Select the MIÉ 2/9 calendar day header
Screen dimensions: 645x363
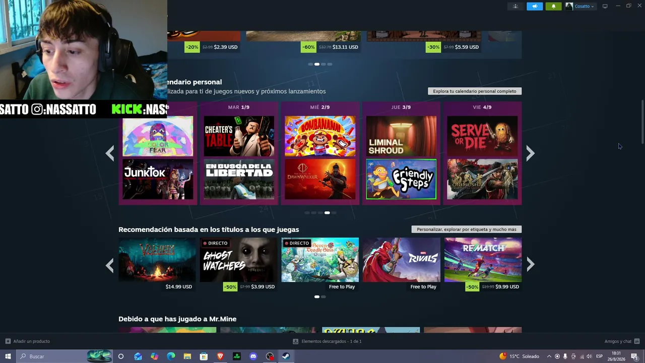[320, 107]
